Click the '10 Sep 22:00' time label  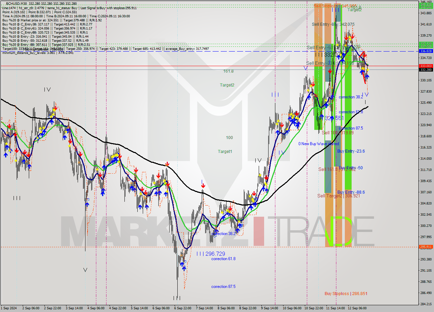tap(314, 308)
